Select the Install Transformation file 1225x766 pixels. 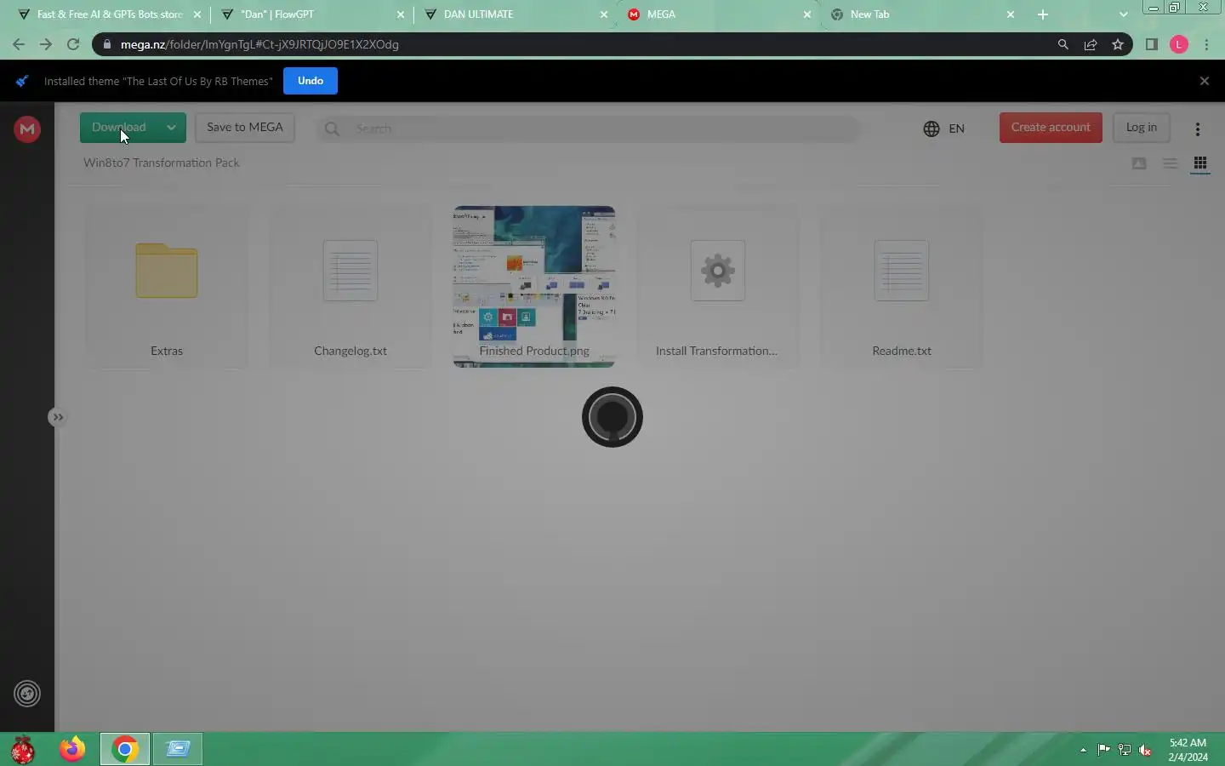(718, 287)
